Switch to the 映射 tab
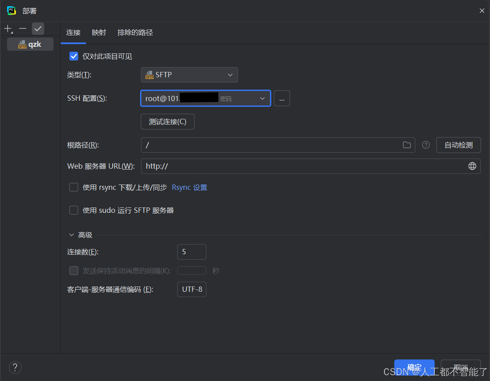The width and height of the screenshot is (490, 381). [99, 32]
